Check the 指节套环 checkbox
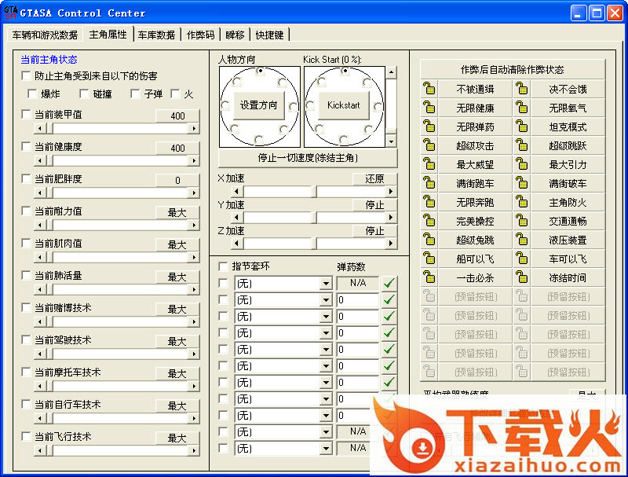This screenshot has width=628, height=477. pyautogui.click(x=223, y=266)
